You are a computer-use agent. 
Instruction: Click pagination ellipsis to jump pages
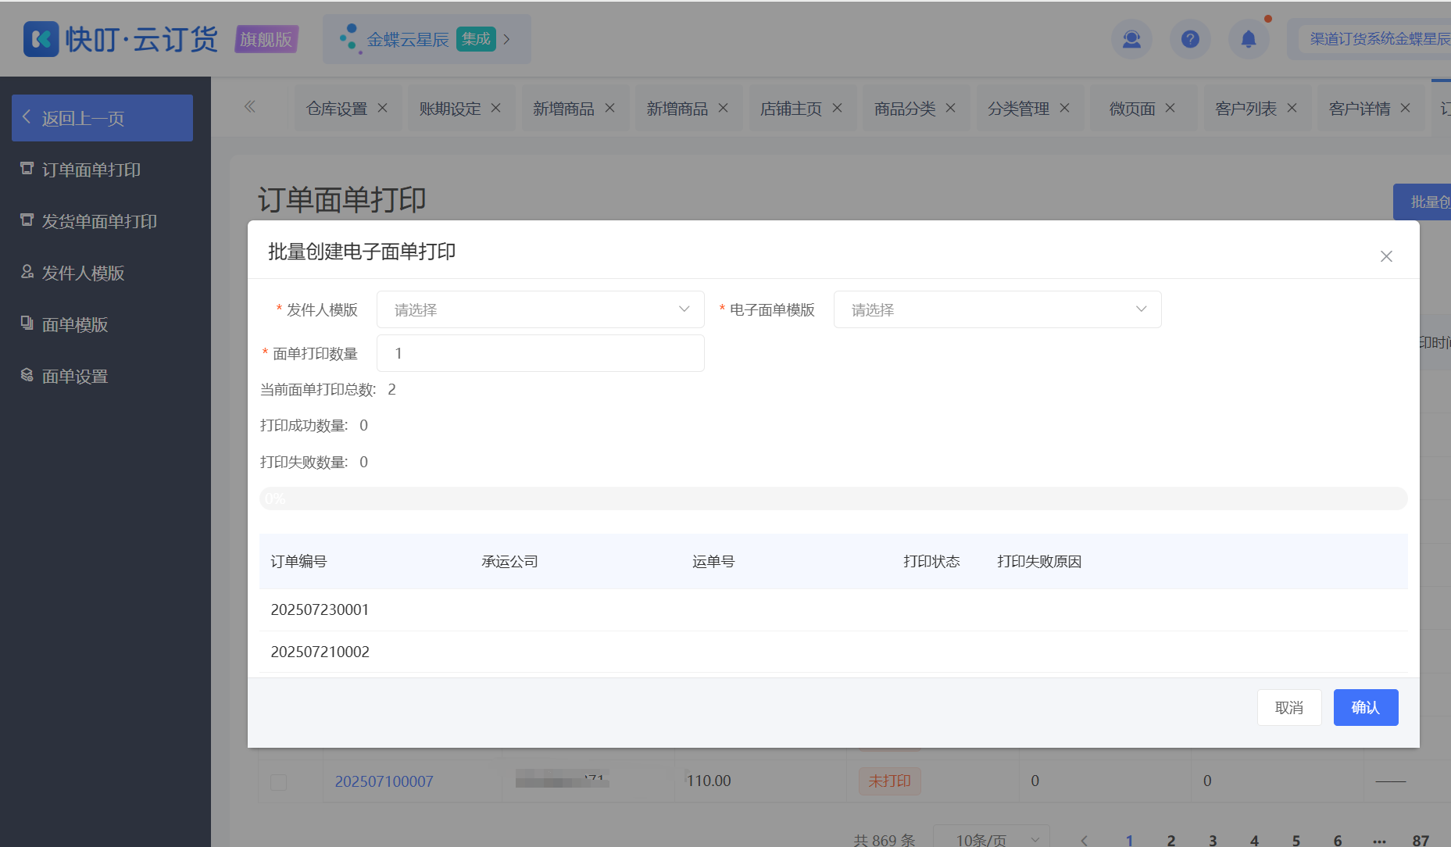point(1379,841)
